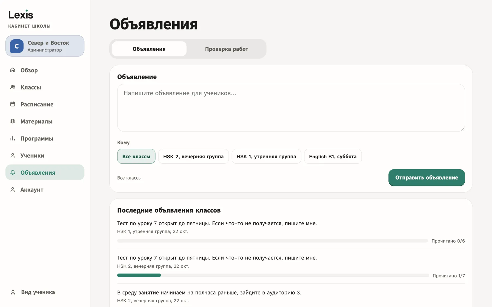The image size is (492, 307).
Task: Open the Обзор section
Action: 45,70
